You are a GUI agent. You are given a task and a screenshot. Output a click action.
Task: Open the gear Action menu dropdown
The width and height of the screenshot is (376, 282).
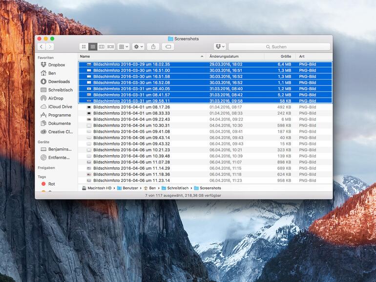click(138, 47)
